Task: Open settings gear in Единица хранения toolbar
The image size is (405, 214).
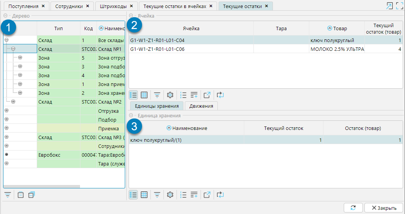Action: tap(170, 195)
